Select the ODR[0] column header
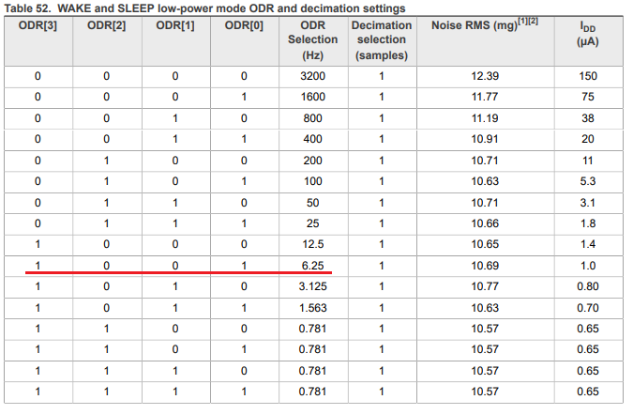 point(244,24)
